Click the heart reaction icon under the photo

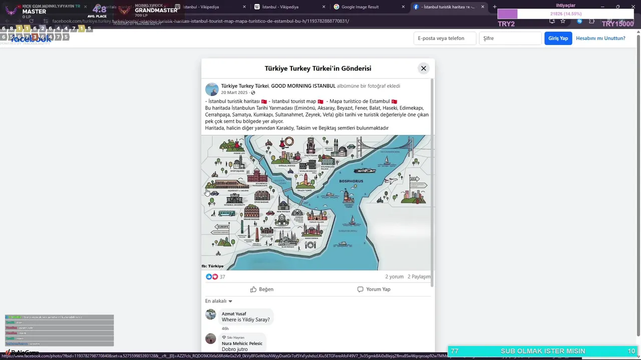(215, 276)
